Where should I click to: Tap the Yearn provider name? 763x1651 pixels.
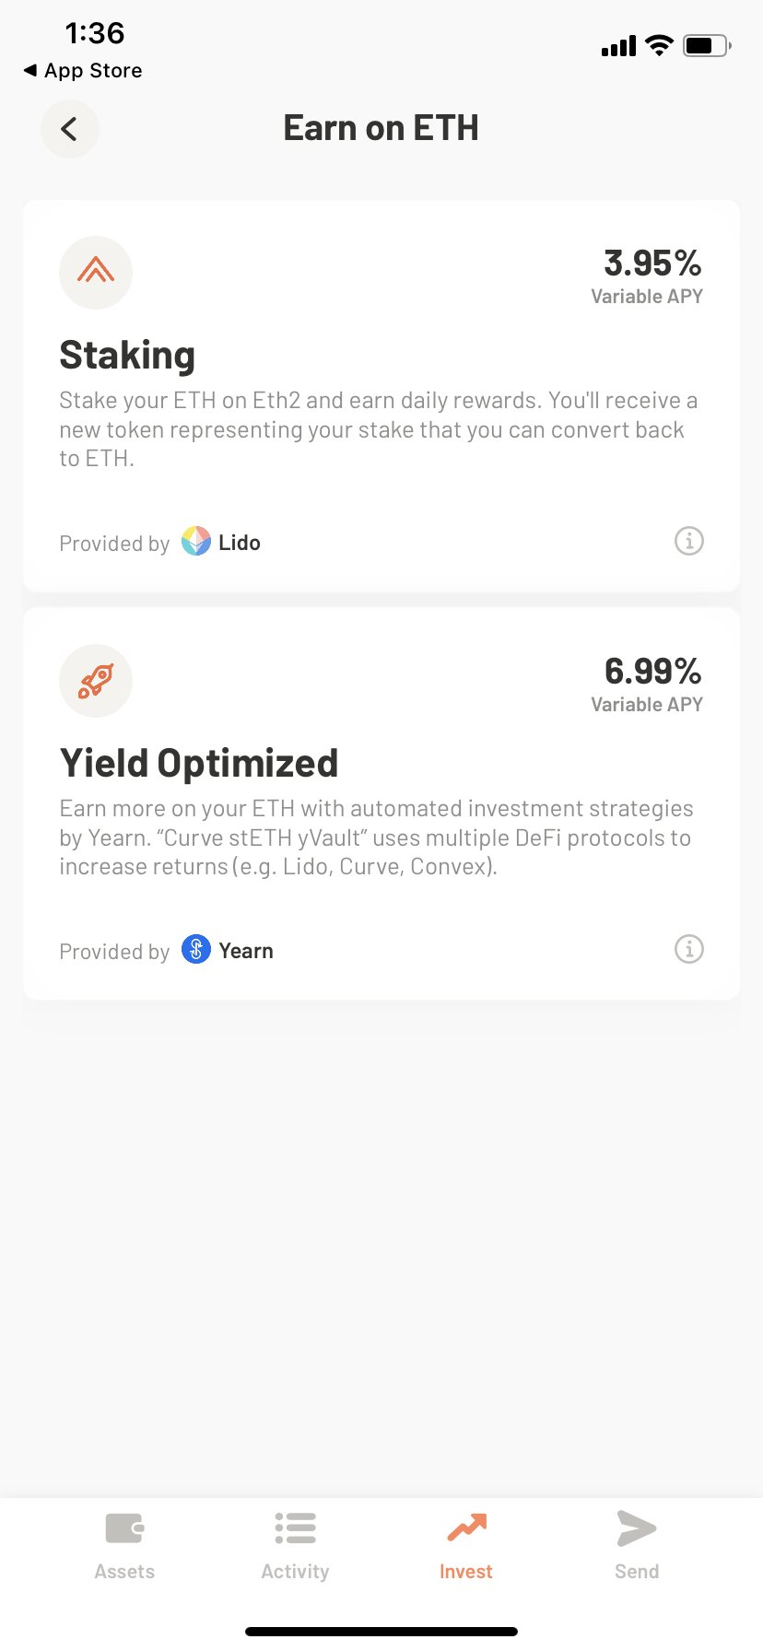click(246, 951)
